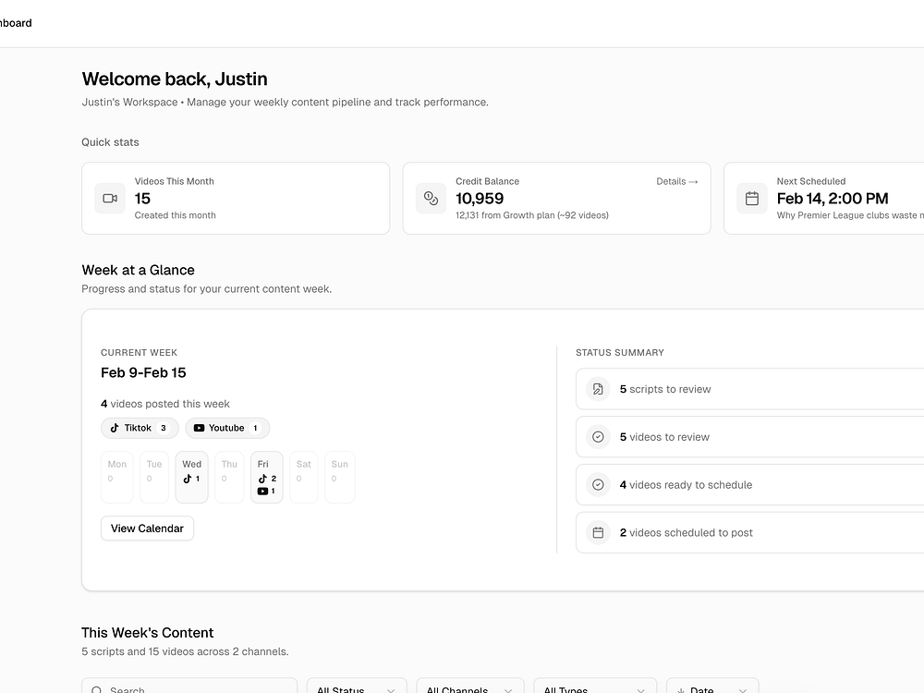Follow the Credit Balance Details link
This screenshot has width=924, height=693.
click(676, 182)
